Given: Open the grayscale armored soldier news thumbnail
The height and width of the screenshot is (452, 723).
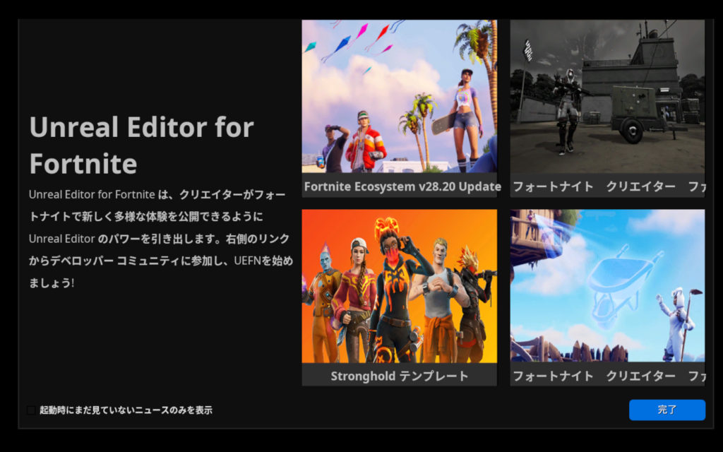Looking at the screenshot, I should coord(607,96).
